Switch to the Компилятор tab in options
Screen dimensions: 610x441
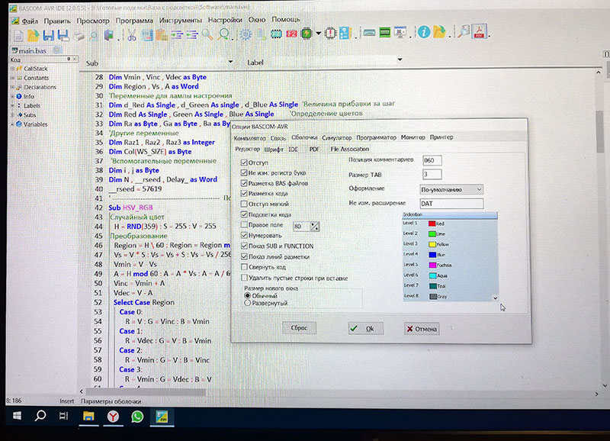tap(250, 138)
